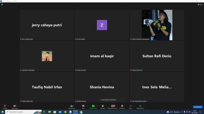204x114 pixels.
Task: Click the green encryption shield icon
Action: (2, 4)
